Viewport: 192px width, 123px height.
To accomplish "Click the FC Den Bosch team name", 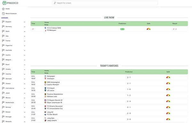I will coord(52,114).
